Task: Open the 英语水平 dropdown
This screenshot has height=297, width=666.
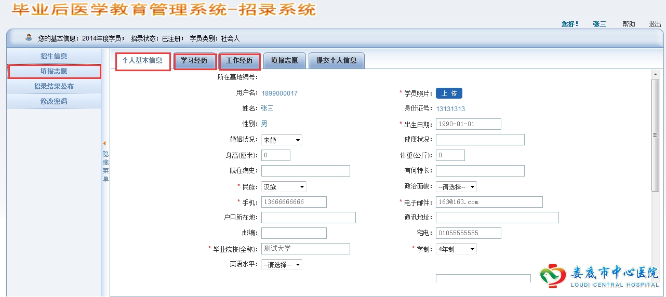Action: [282, 265]
